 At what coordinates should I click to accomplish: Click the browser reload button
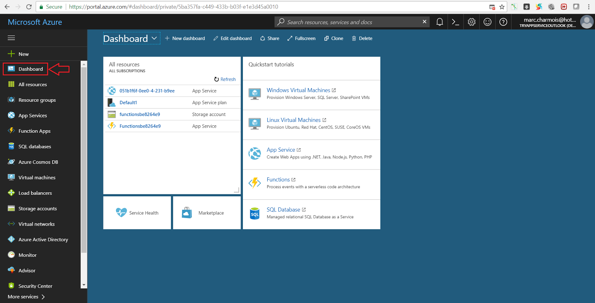(29, 7)
